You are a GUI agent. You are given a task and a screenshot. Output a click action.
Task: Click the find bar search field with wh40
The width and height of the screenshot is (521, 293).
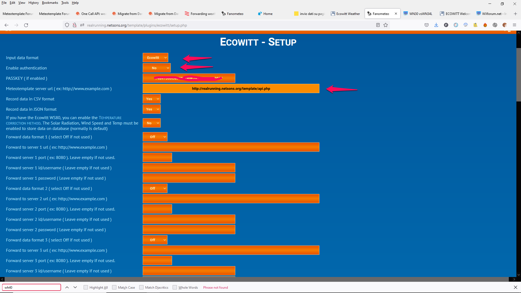pyautogui.click(x=31, y=287)
